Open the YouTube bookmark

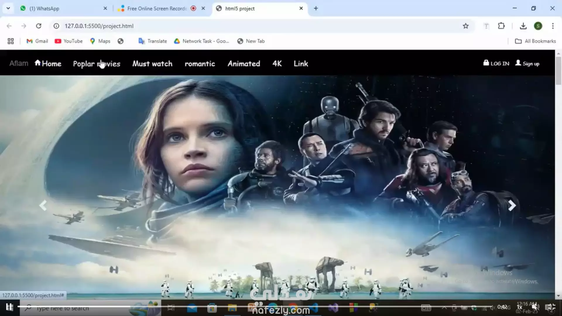[69, 41]
